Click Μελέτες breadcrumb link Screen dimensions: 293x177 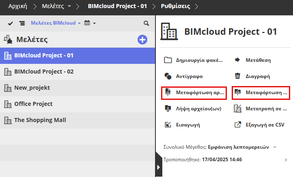(x=53, y=6)
